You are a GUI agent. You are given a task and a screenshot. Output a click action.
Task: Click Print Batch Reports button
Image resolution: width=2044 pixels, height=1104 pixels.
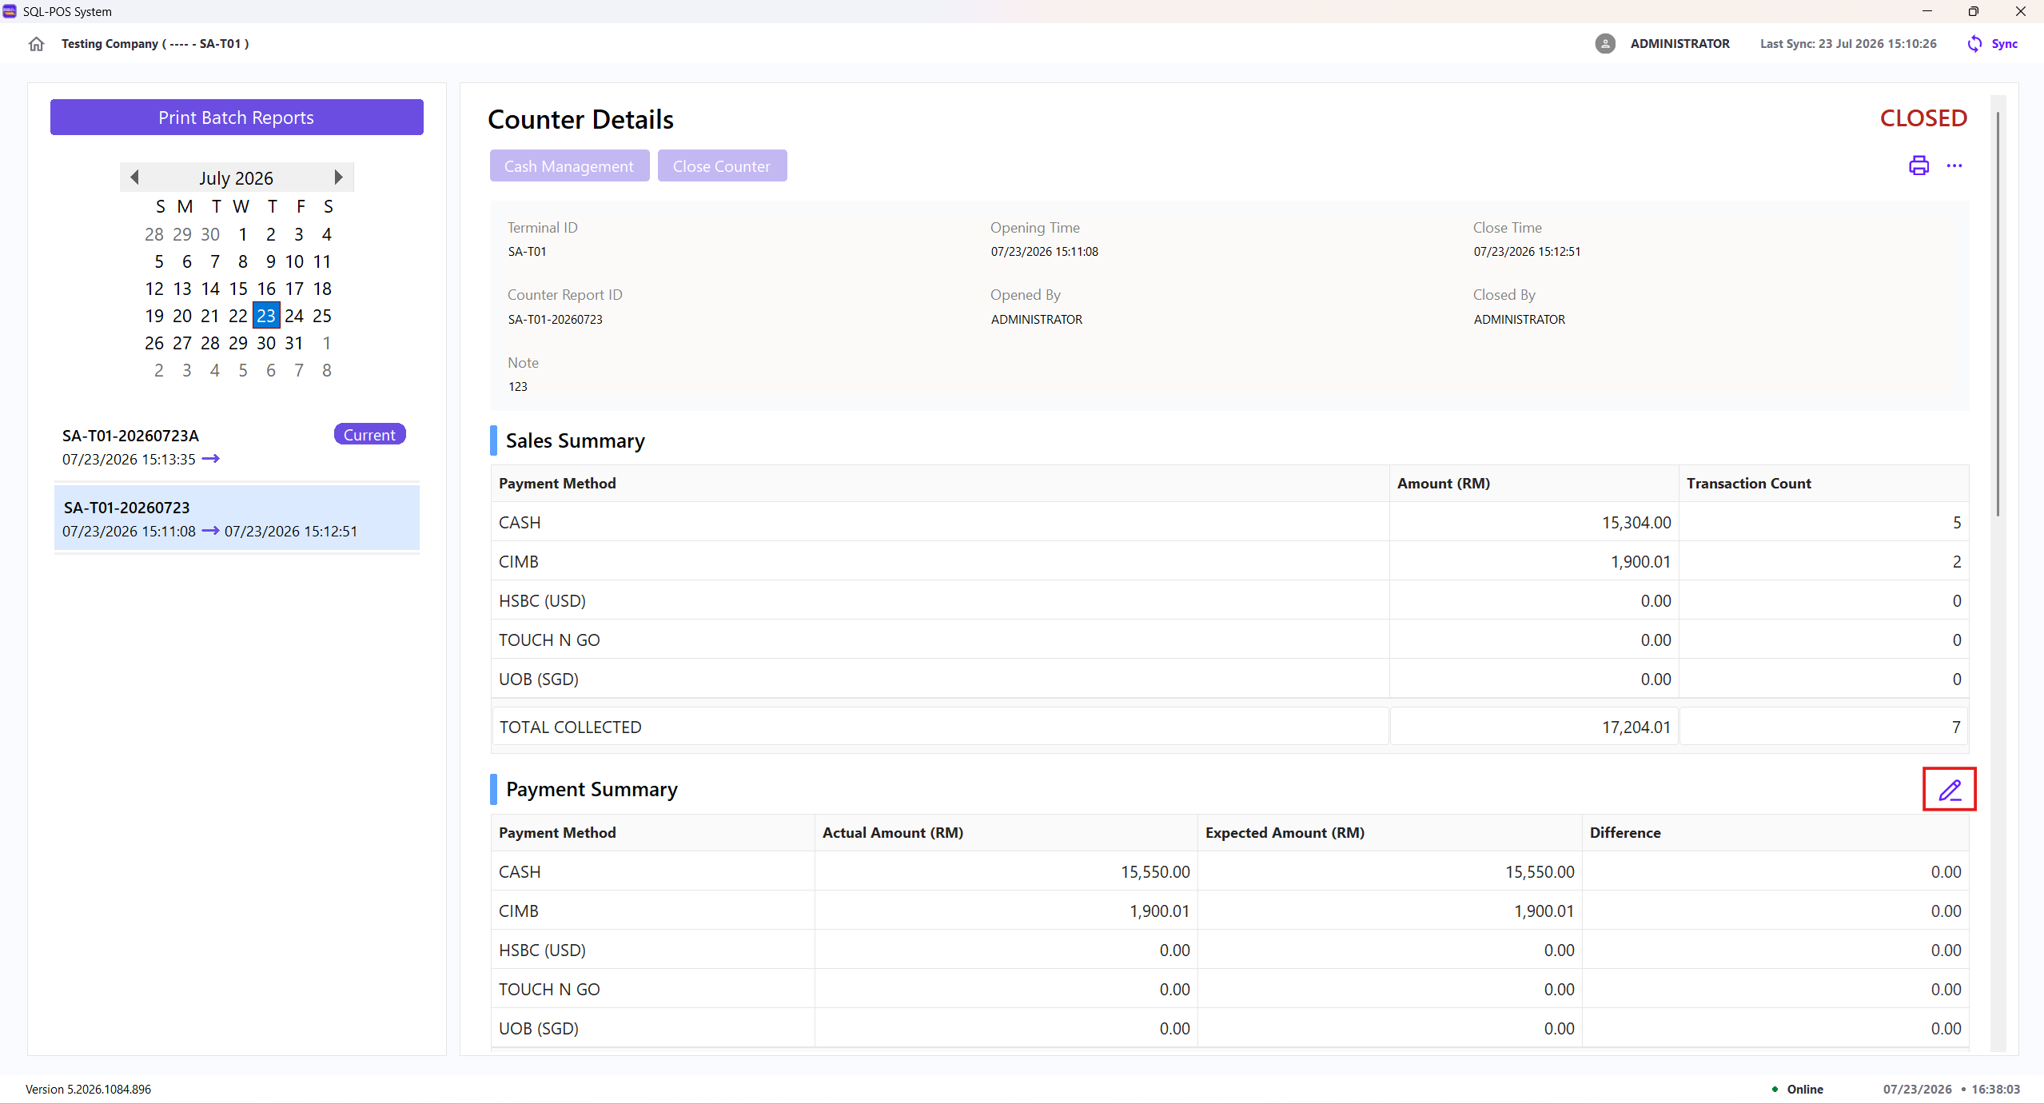click(x=237, y=118)
